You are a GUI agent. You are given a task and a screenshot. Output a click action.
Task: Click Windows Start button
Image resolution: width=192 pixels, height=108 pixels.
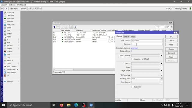(x=3, y=105)
